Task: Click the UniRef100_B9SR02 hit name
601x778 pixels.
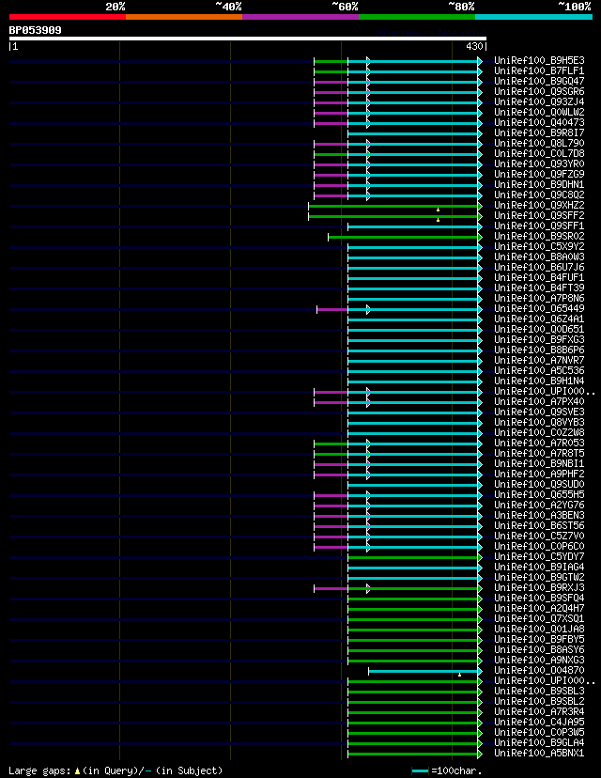Action: tap(540, 236)
